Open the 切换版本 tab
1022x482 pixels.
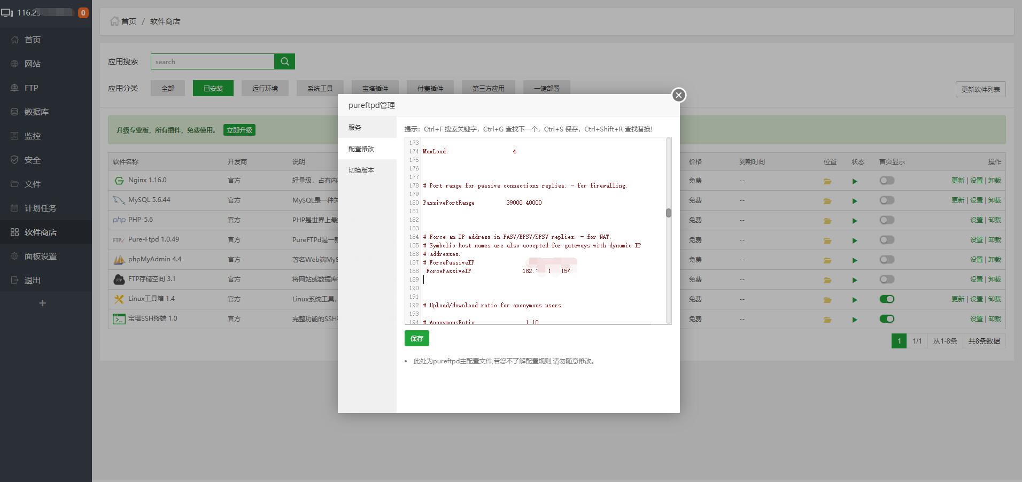pyautogui.click(x=361, y=170)
